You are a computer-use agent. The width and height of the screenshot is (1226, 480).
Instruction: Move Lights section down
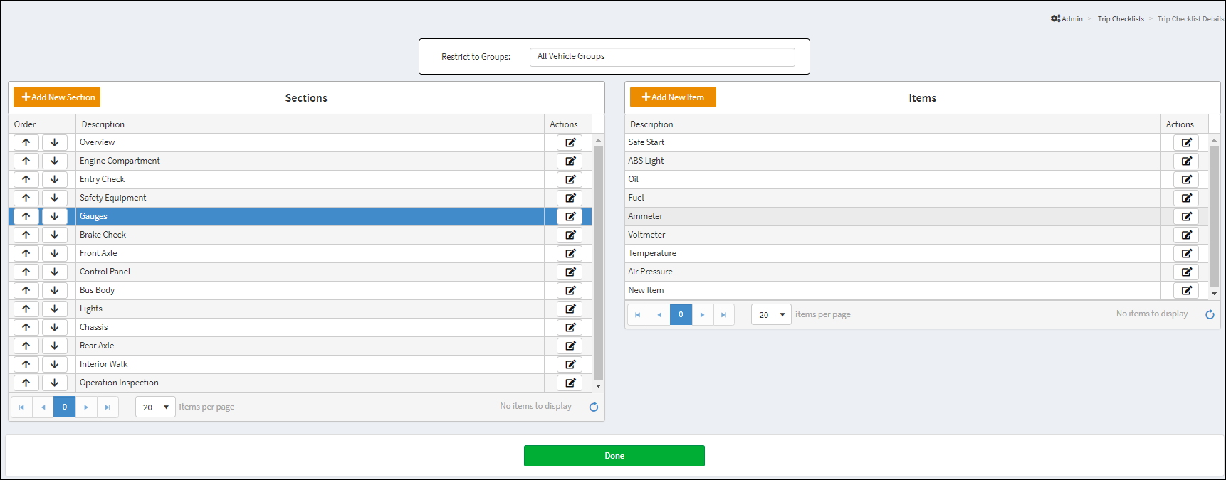click(x=54, y=309)
